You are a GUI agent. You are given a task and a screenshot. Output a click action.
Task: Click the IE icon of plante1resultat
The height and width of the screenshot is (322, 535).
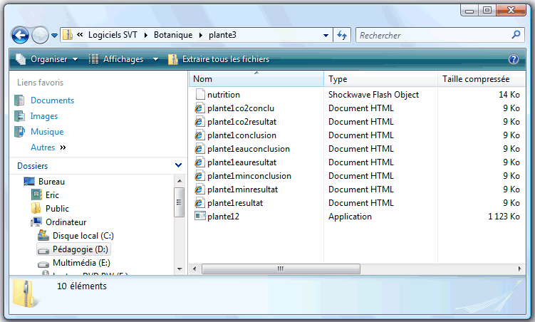pos(199,203)
